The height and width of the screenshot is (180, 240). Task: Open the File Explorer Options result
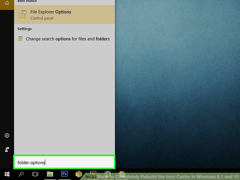click(x=64, y=15)
